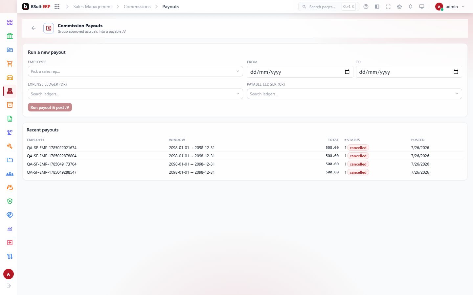Select payout row QA-SF-EMP-1785022878804
The height and width of the screenshot is (295, 473).
pos(245,156)
